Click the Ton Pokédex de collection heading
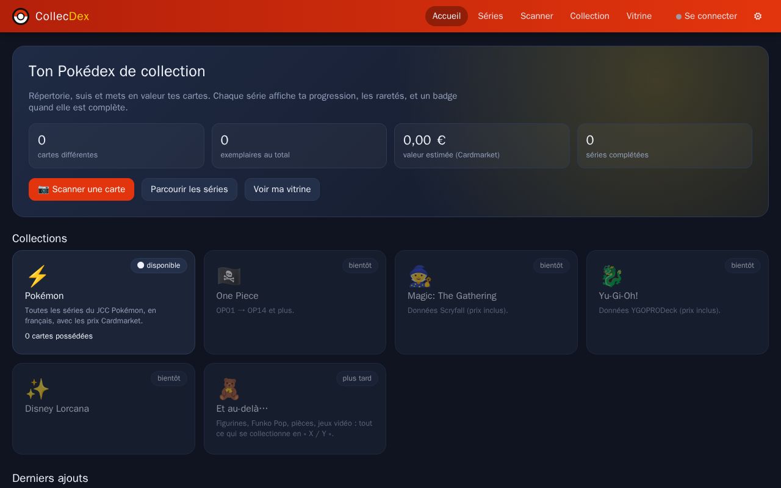 click(117, 71)
